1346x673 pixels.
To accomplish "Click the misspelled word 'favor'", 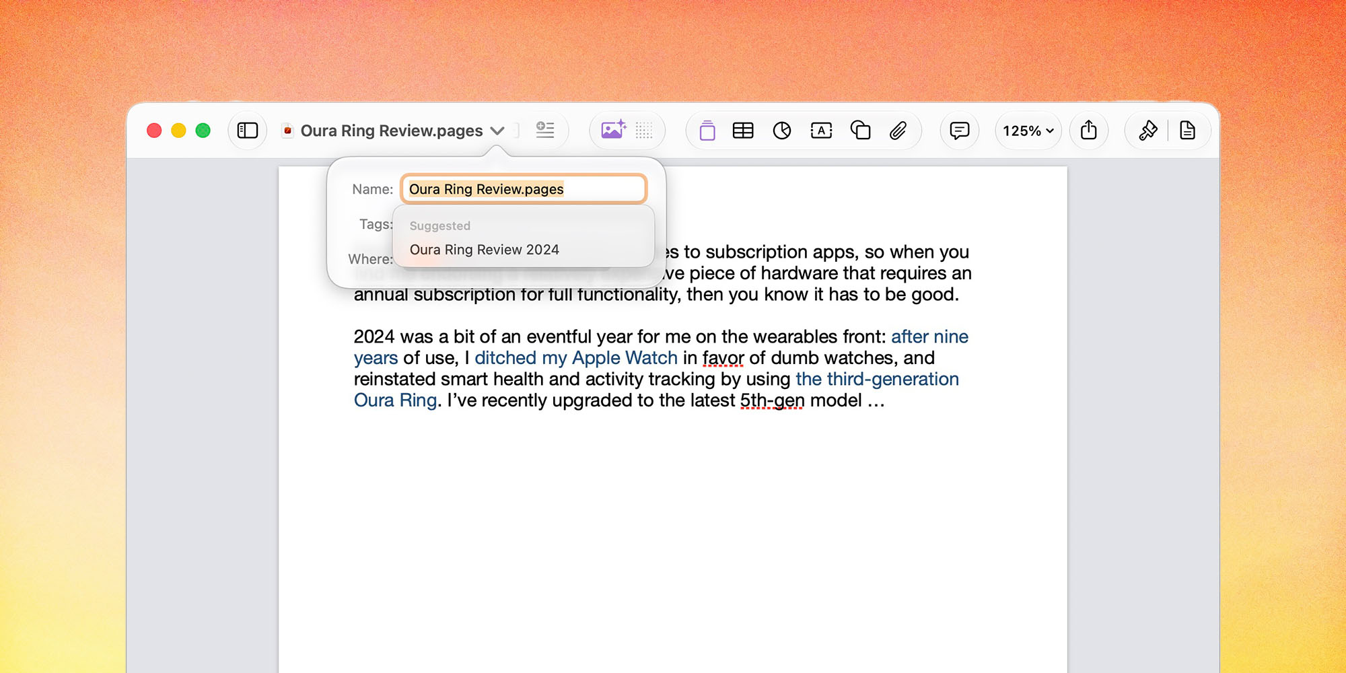I will pos(723,358).
